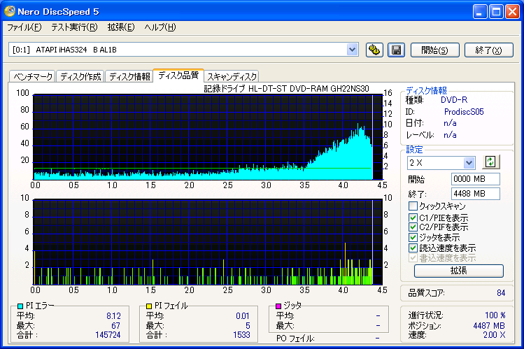Open the ファイル(F) menu
The width and height of the screenshot is (524, 349).
pyautogui.click(x=24, y=27)
